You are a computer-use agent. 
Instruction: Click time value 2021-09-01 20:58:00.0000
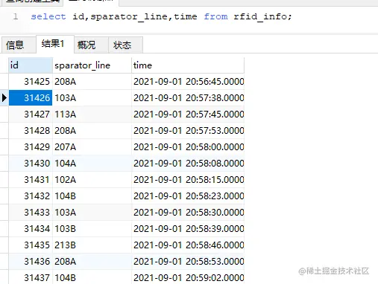coord(188,147)
